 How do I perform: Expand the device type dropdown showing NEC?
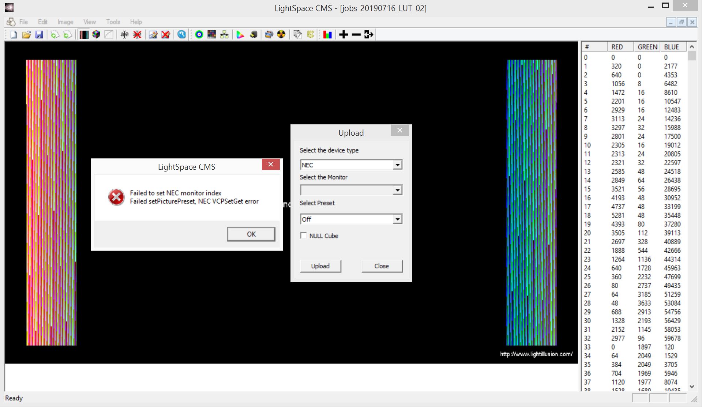[398, 165]
